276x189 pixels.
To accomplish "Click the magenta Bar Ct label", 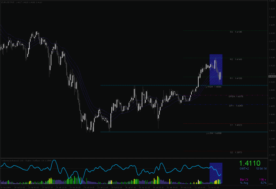I will (x=244, y=180).
